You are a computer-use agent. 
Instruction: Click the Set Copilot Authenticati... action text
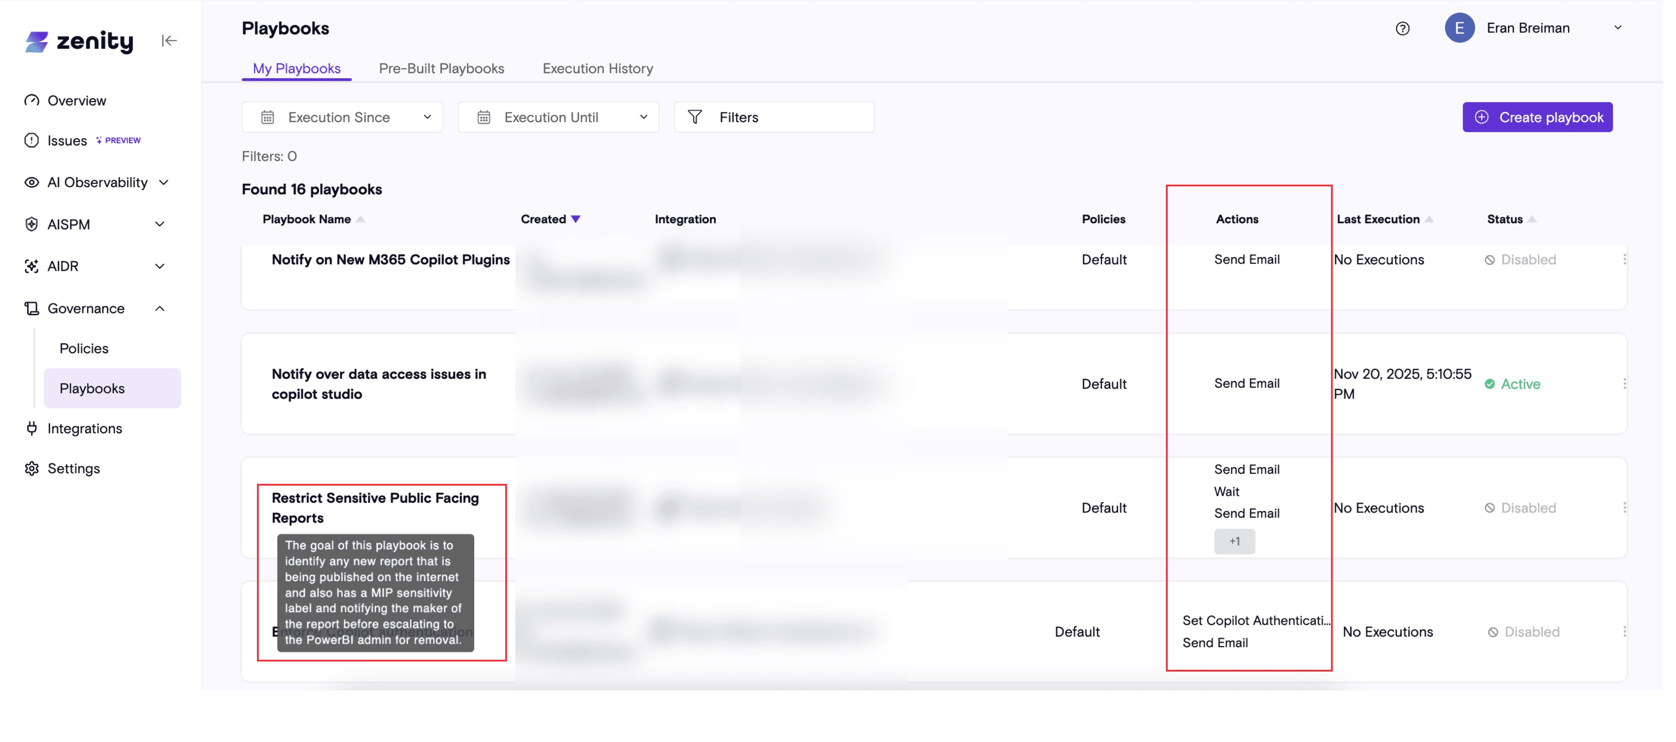1257,620
